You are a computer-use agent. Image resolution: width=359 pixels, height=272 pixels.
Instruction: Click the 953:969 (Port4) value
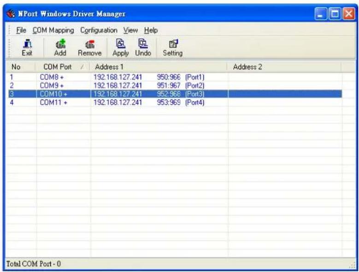click(x=181, y=102)
